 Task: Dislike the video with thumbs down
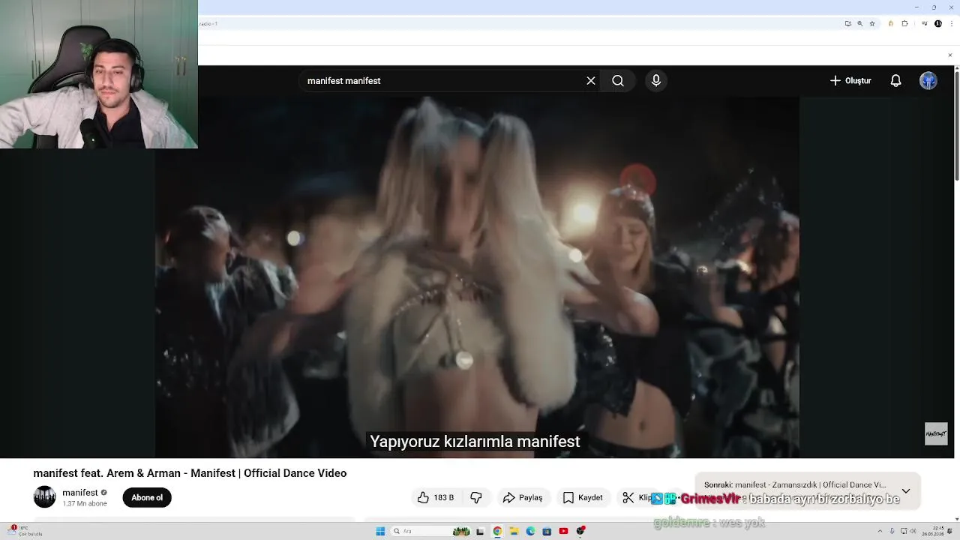[x=476, y=497]
